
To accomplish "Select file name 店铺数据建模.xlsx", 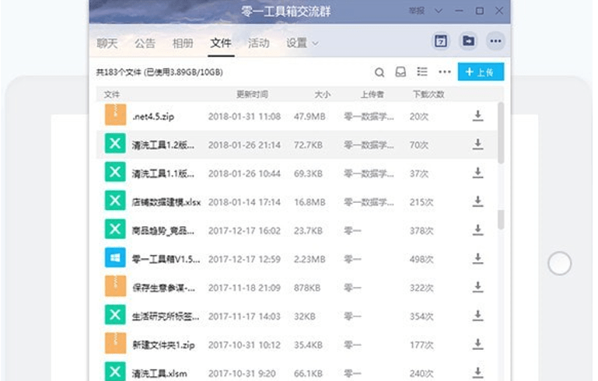I will click(166, 202).
